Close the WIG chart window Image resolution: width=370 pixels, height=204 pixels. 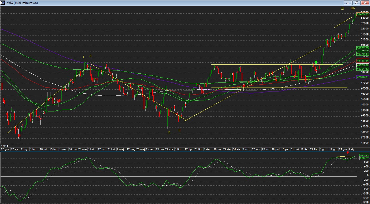(365, 3)
